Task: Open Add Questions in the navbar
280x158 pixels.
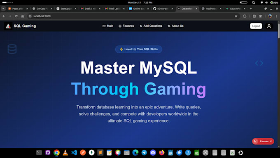Action: pos(151,26)
